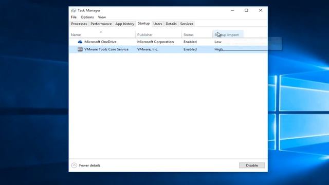Click Enabled status of VMware Tools
329x185 pixels.
(x=190, y=49)
